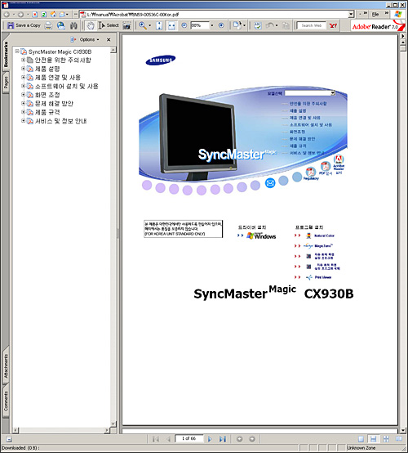The height and width of the screenshot is (453, 408).
Task: Click the browser Home icon
Action: [x=53, y=14]
